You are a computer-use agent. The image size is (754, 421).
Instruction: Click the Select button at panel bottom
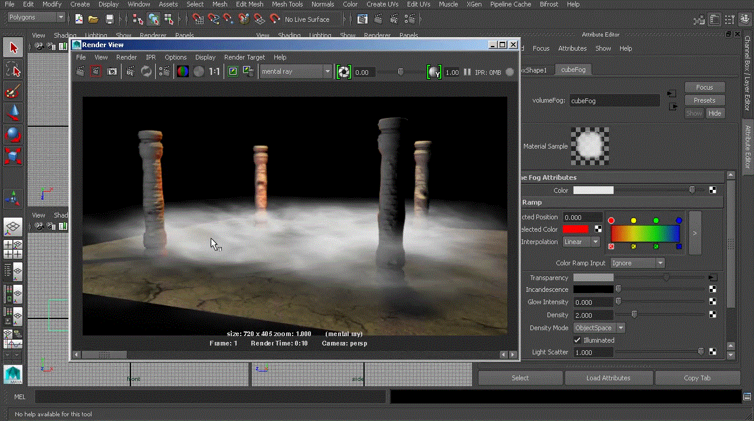[520, 378]
